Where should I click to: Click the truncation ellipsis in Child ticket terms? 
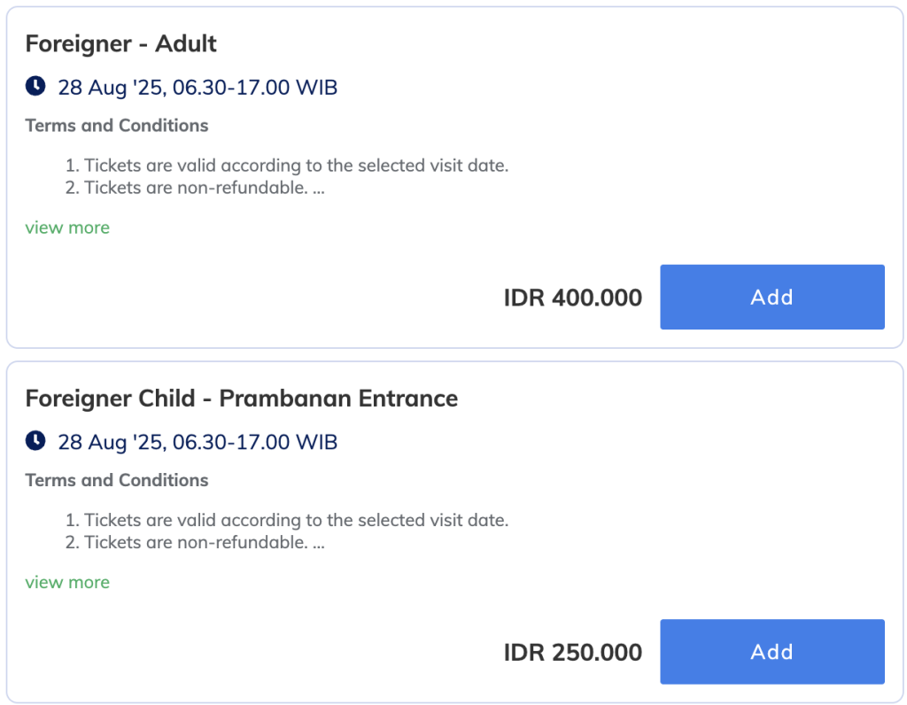318,543
